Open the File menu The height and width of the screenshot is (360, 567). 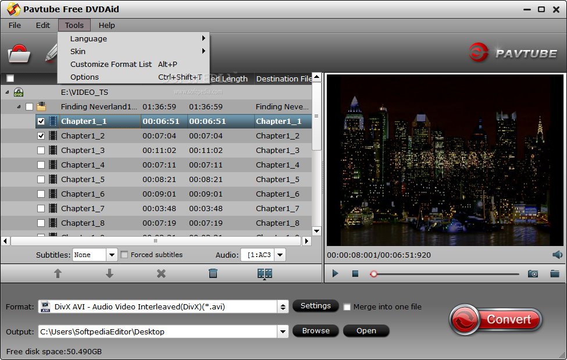[x=15, y=26]
